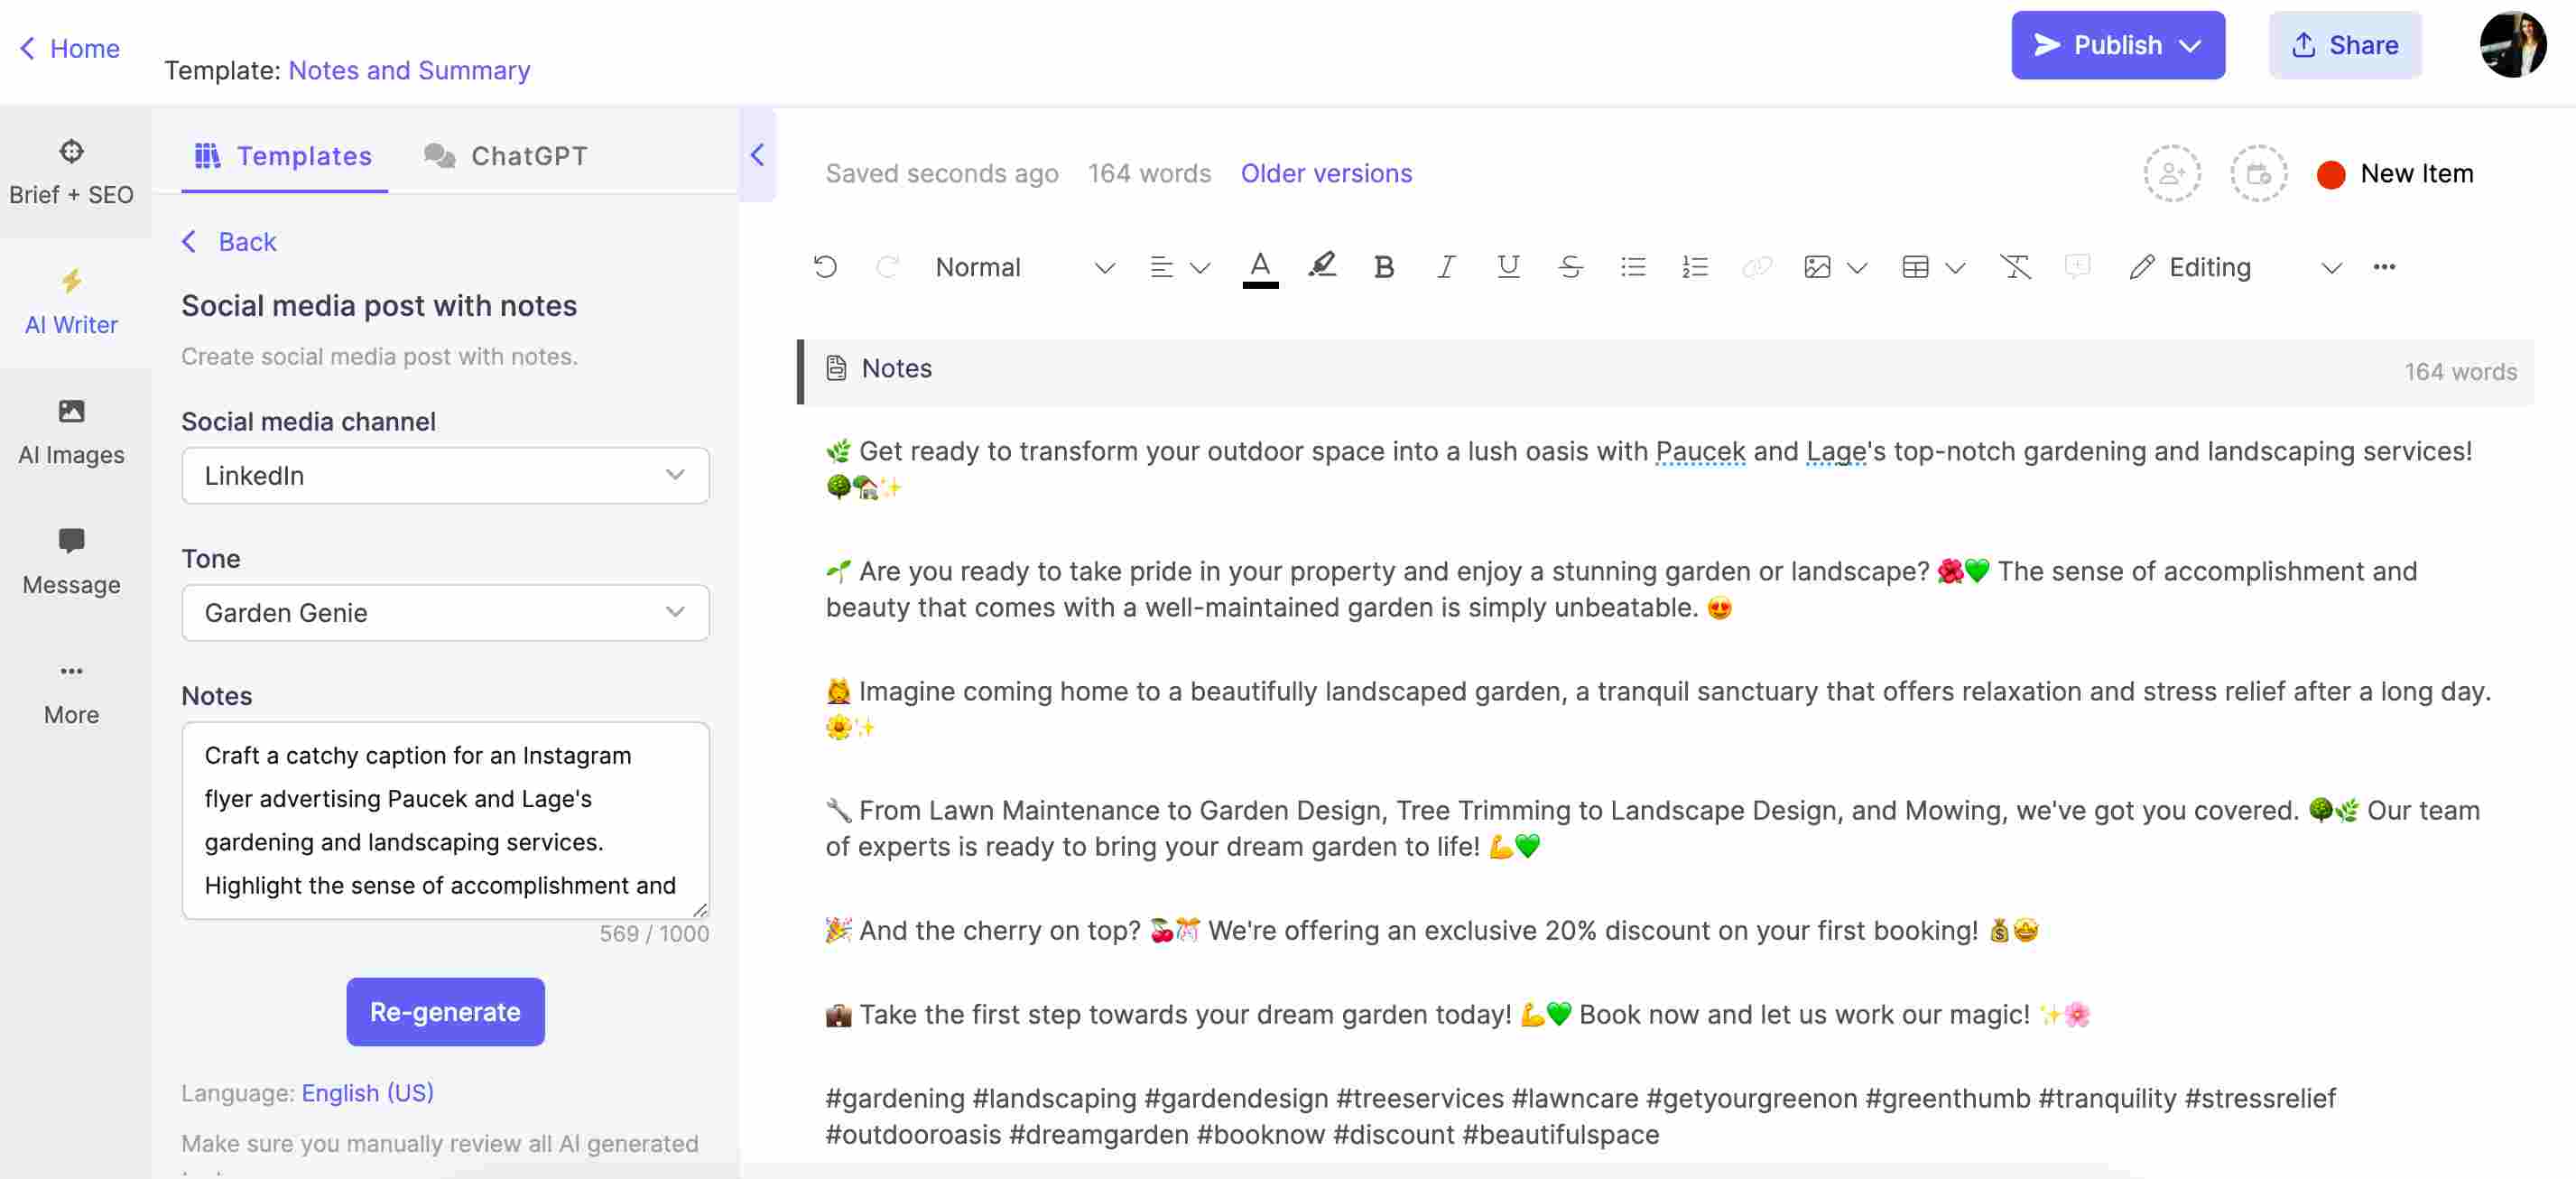Click the Notes input field
This screenshot has height=1179, width=2576.
(x=445, y=820)
